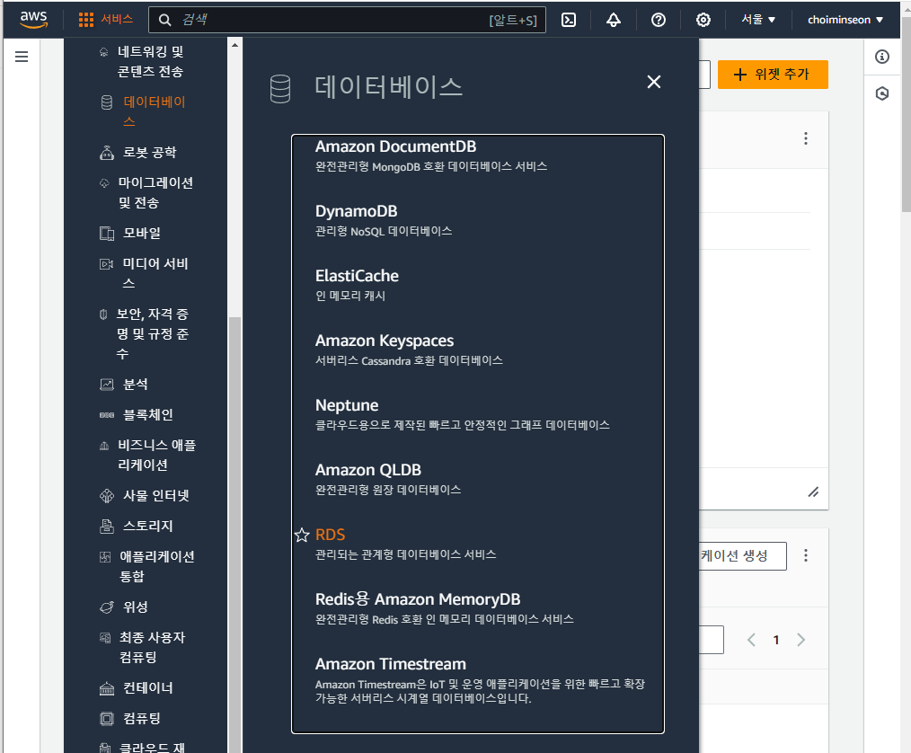This screenshot has width=911, height=753.
Task: Click the robot icon beside 로봇 공학
Action: [x=107, y=152]
